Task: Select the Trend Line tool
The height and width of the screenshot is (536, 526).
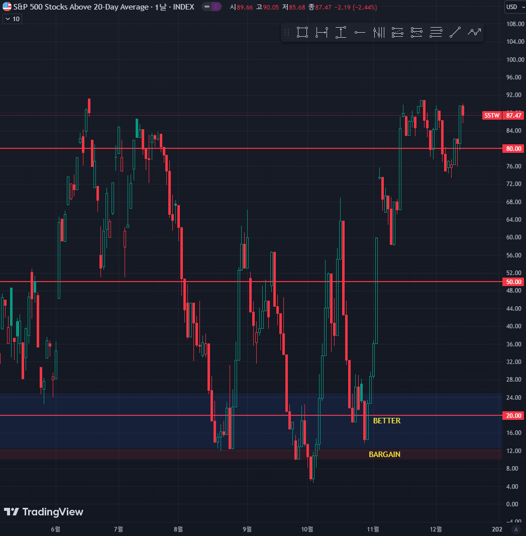Action: 455,33
